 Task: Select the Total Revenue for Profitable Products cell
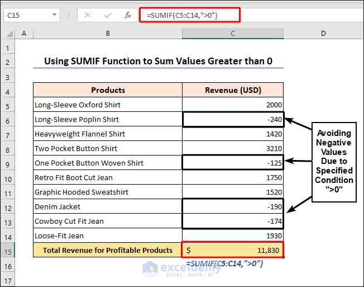107,250
